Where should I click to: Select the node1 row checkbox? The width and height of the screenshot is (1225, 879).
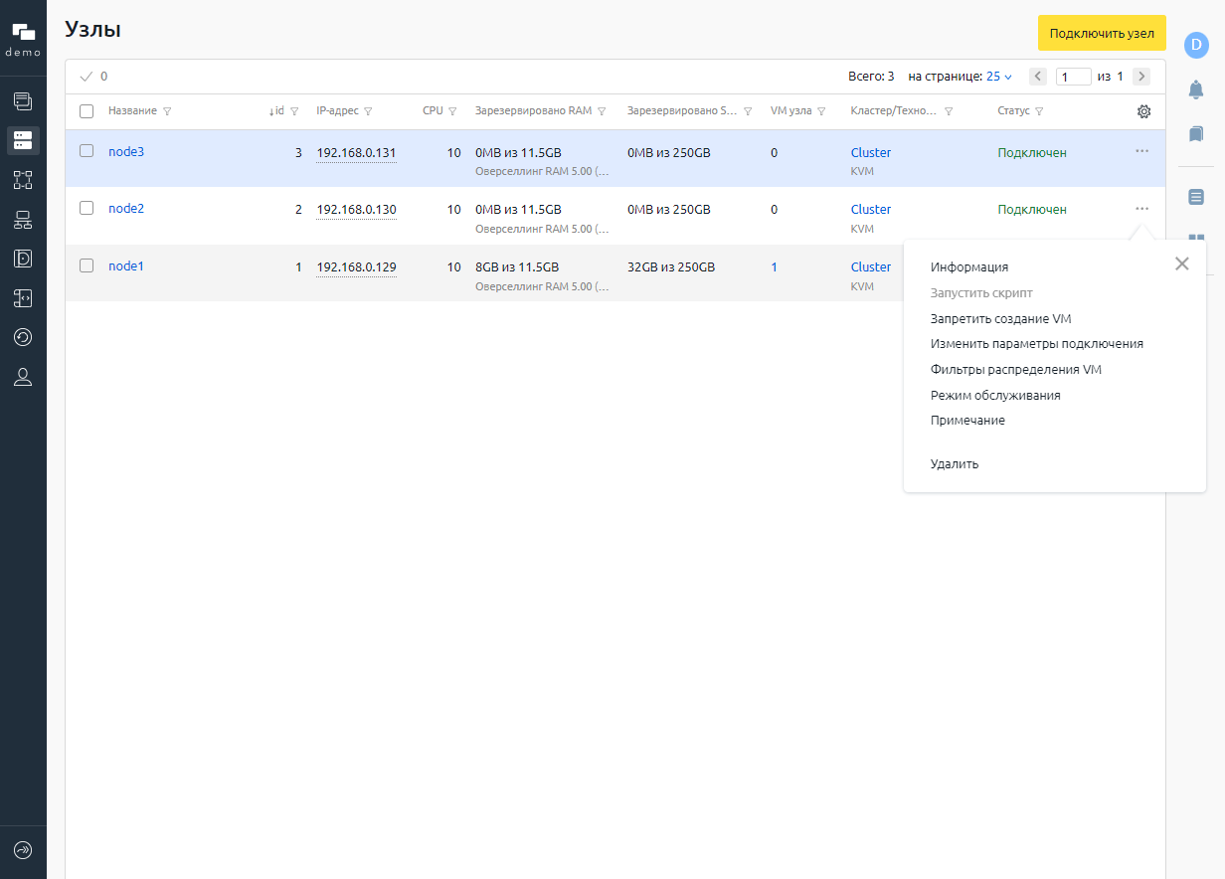click(x=87, y=265)
